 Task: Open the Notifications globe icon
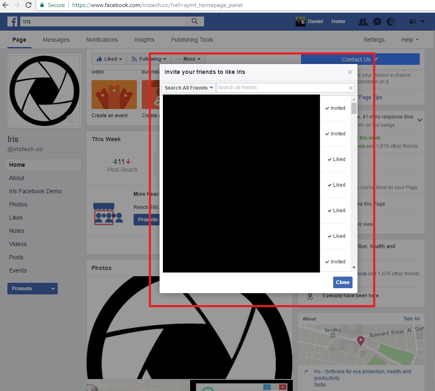pyautogui.click(x=390, y=21)
